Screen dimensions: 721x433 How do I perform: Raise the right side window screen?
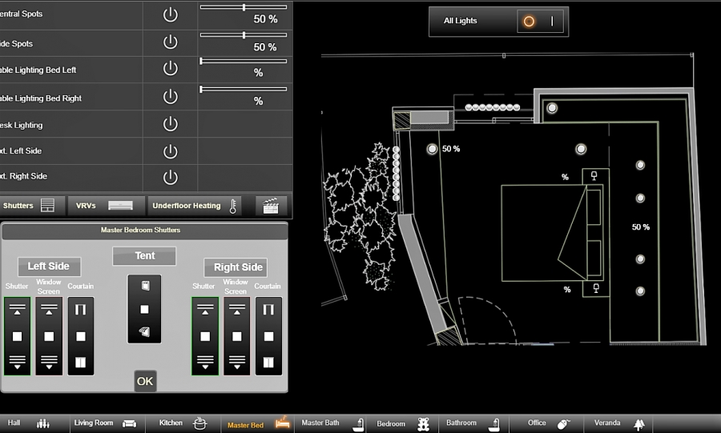(x=237, y=310)
